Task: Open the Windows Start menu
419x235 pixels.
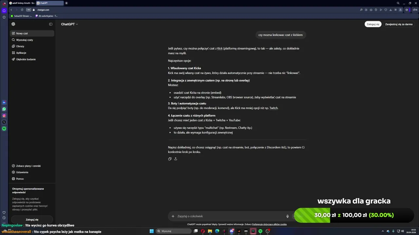Action: 152,231
